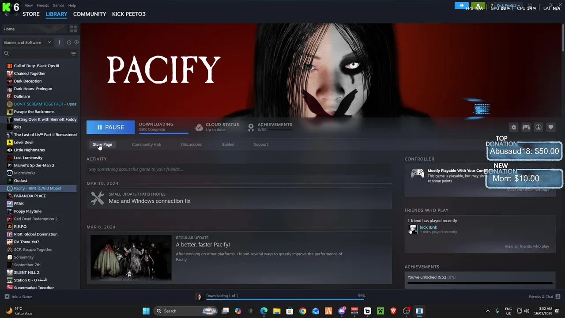Select Marvel's Spider-Man 2 in library

(x=34, y=165)
